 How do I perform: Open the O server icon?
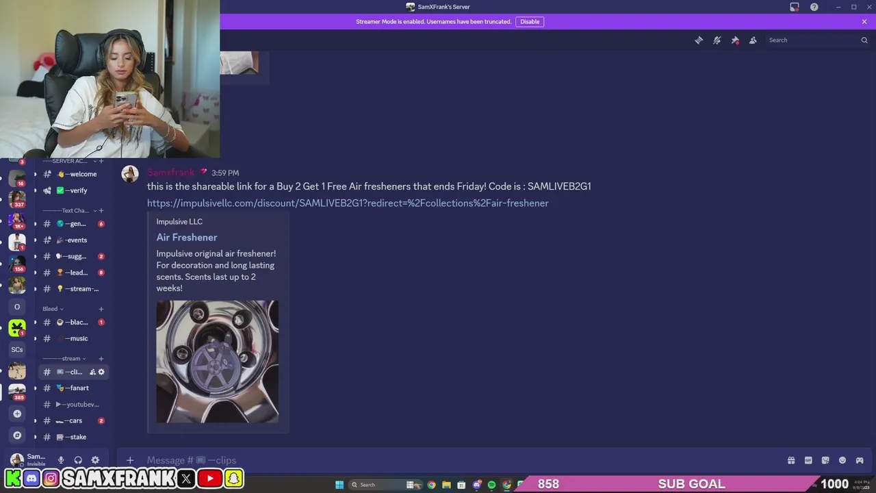(x=17, y=306)
